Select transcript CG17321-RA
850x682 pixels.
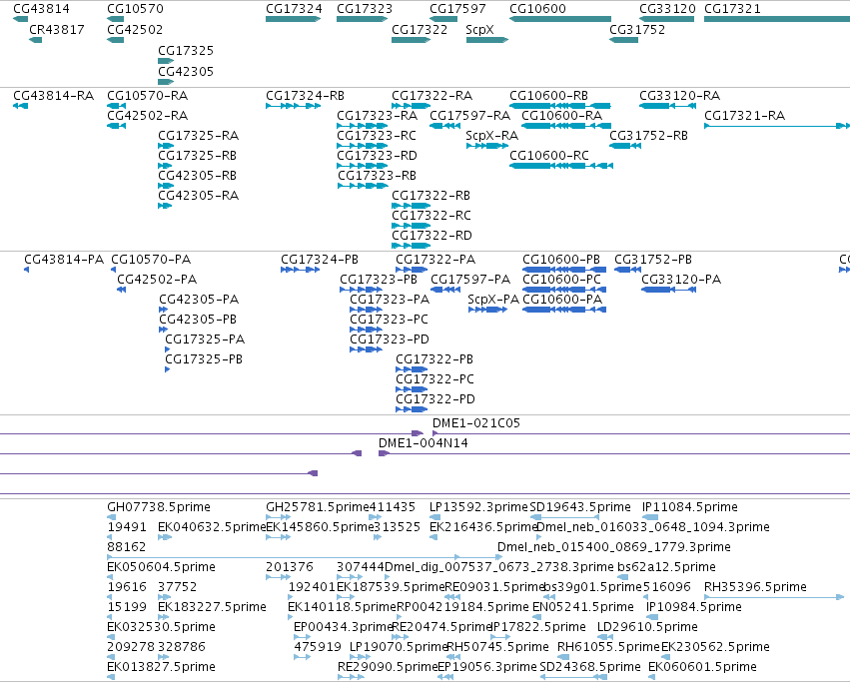745,116
